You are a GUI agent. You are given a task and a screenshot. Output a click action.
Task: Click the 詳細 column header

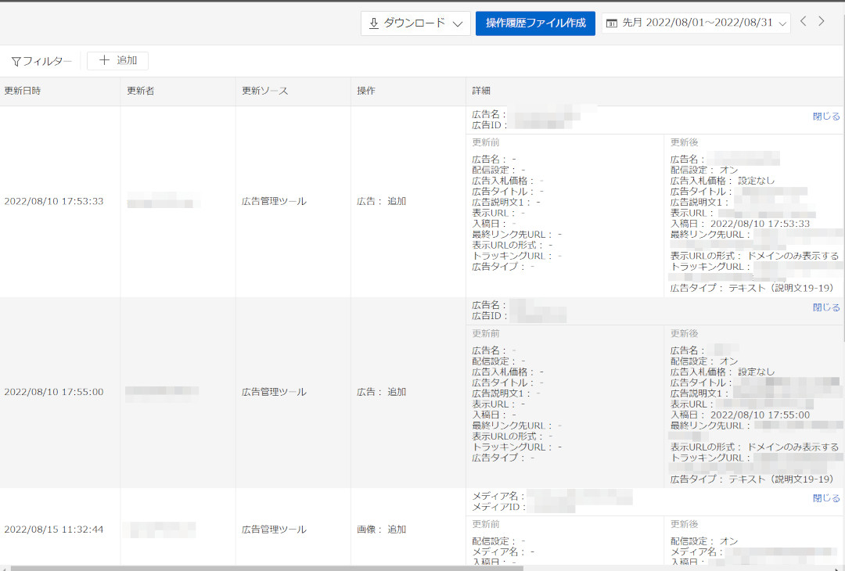pyautogui.click(x=481, y=91)
